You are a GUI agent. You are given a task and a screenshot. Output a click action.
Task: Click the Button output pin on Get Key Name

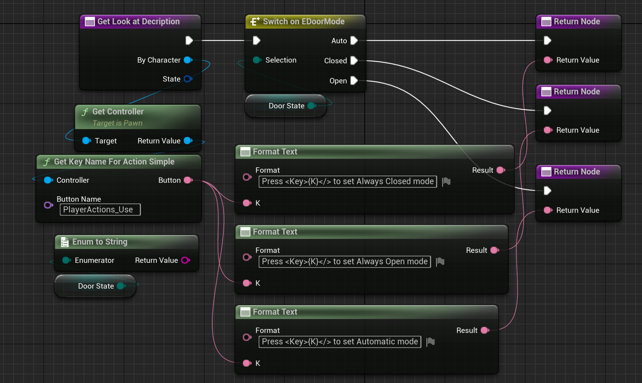pyautogui.click(x=188, y=180)
